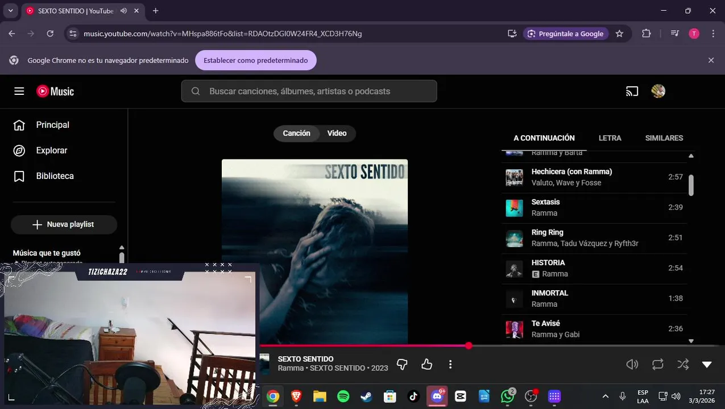View site information icon in address bar

click(x=72, y=34)
